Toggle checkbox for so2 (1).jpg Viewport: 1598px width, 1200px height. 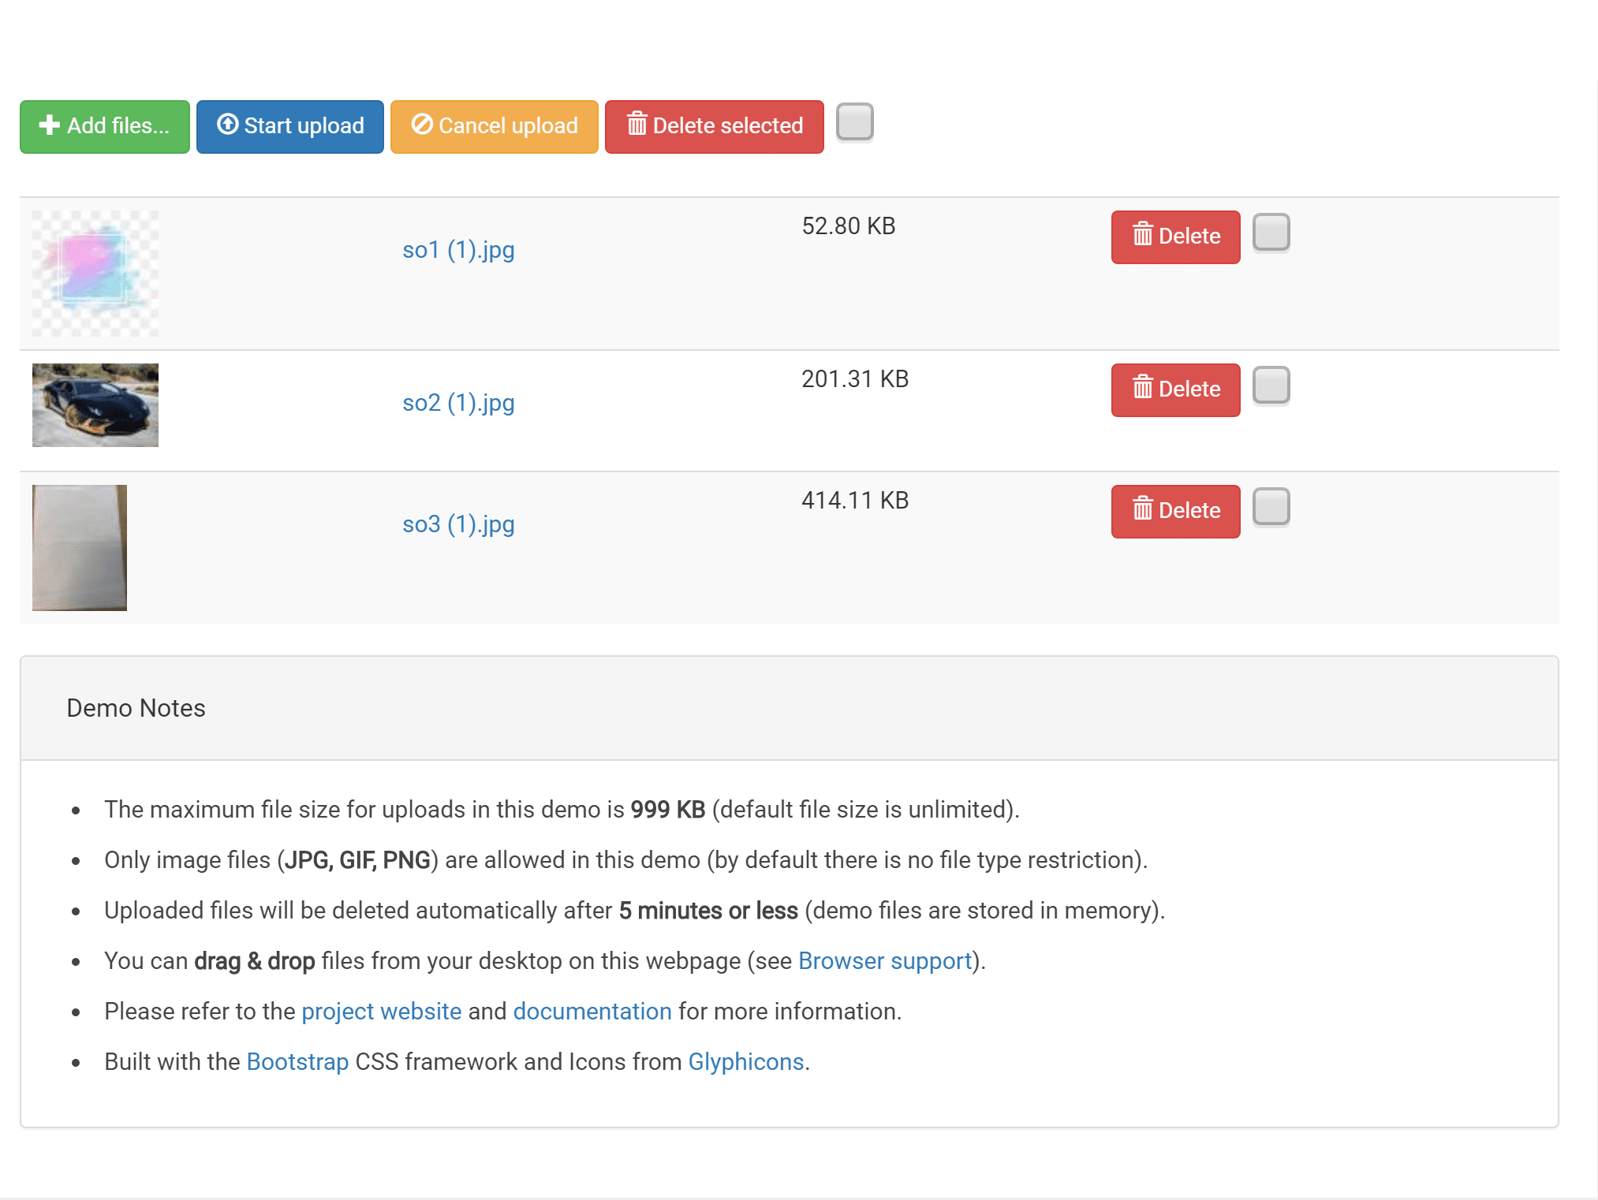pos(1271,387)
